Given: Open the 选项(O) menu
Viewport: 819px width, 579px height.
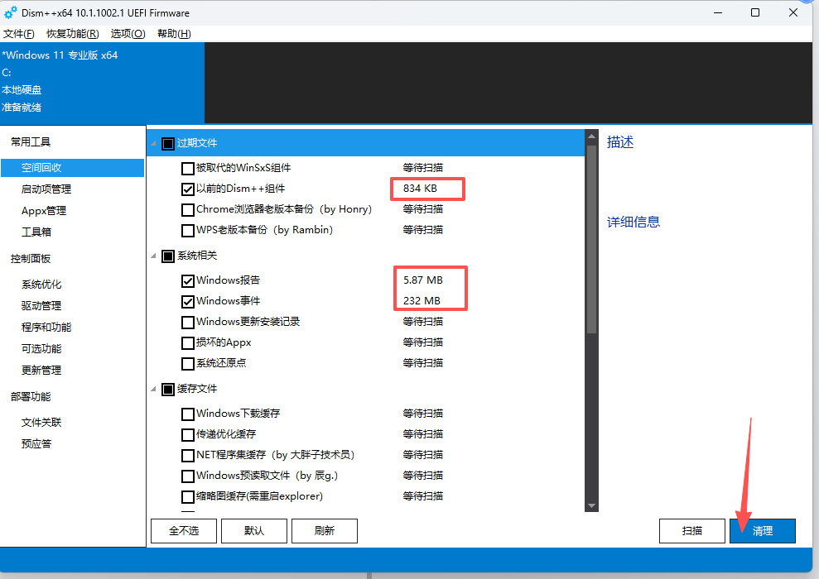Looking at the screenshot, I should point(128,34).
